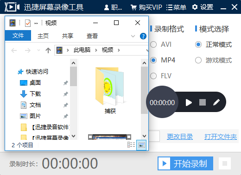Close the 视频 explorer window
This screenshot has height=175, width=241.
138,23
